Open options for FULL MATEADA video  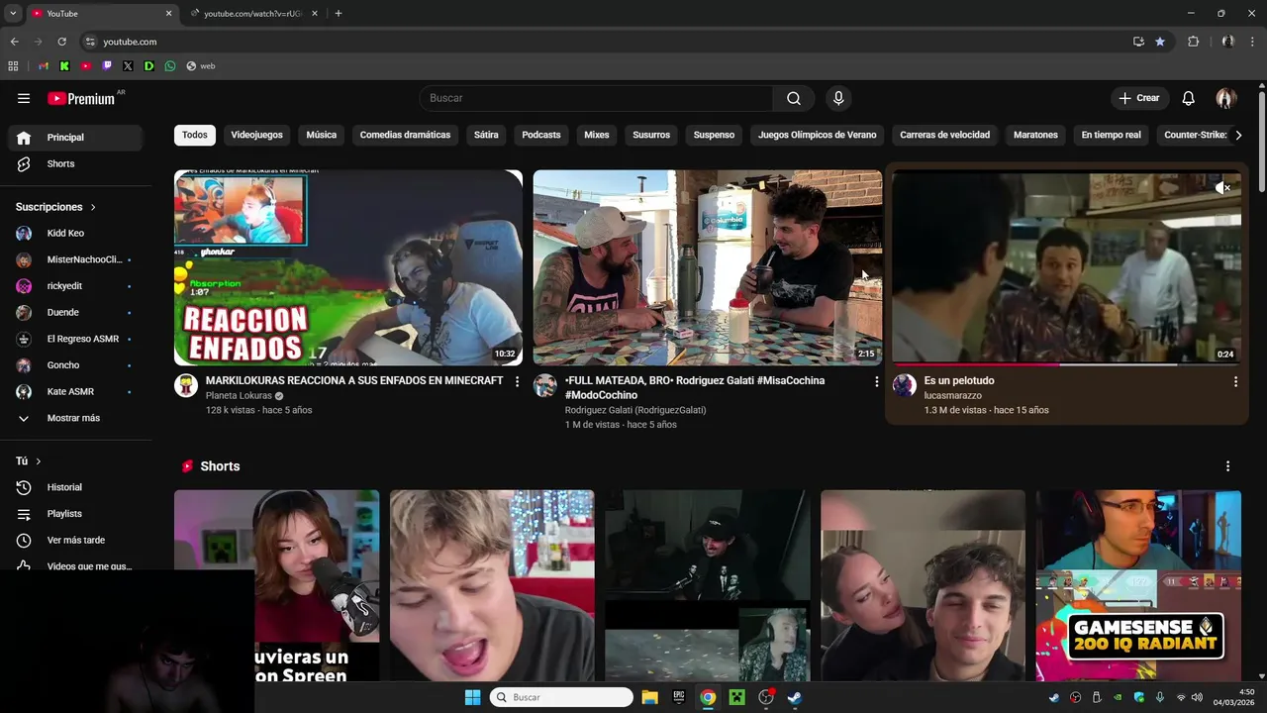point(876,381)
